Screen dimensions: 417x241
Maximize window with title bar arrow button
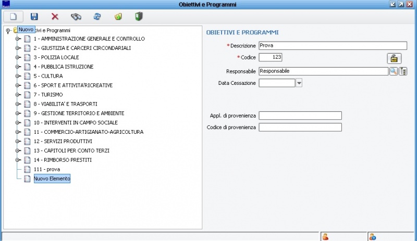pos(401,4)
